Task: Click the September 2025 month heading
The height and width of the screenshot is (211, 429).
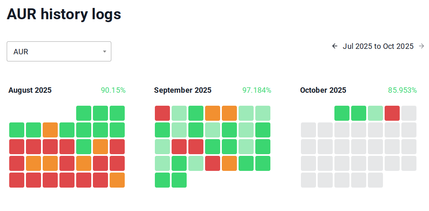Action: click(x=182, y=90)
